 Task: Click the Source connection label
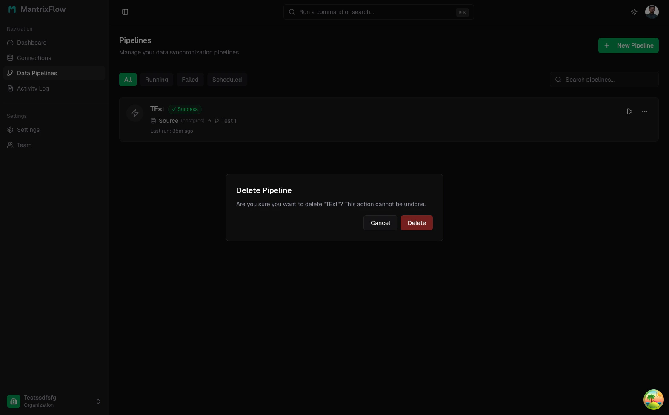pos(169,121)
